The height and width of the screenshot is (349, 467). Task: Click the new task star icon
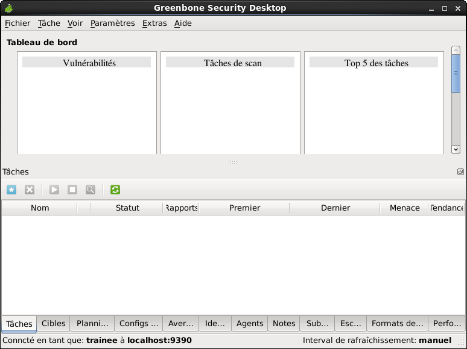point(11,190)
